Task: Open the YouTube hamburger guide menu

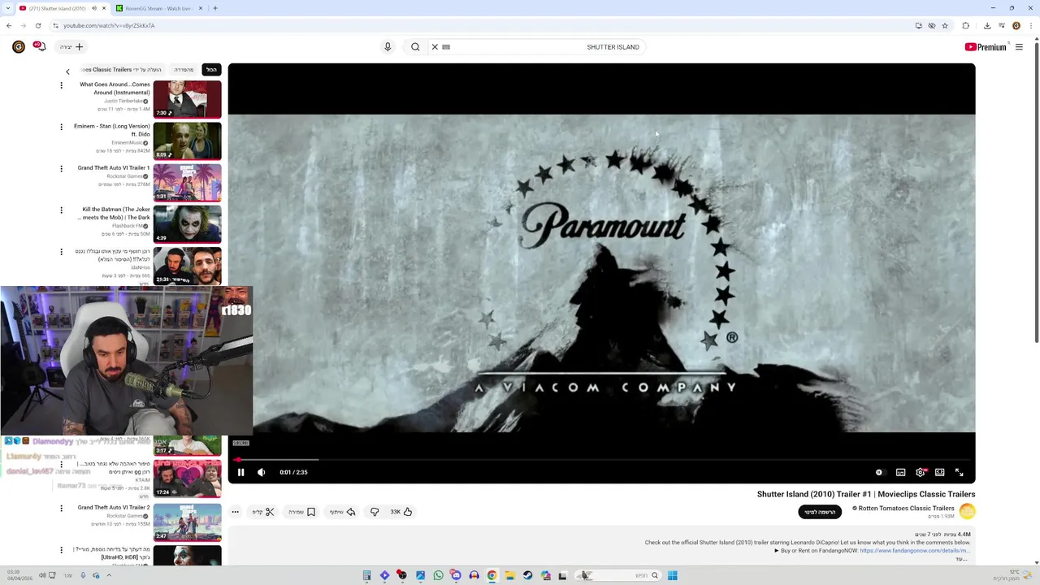Action: coord(1019,47)
